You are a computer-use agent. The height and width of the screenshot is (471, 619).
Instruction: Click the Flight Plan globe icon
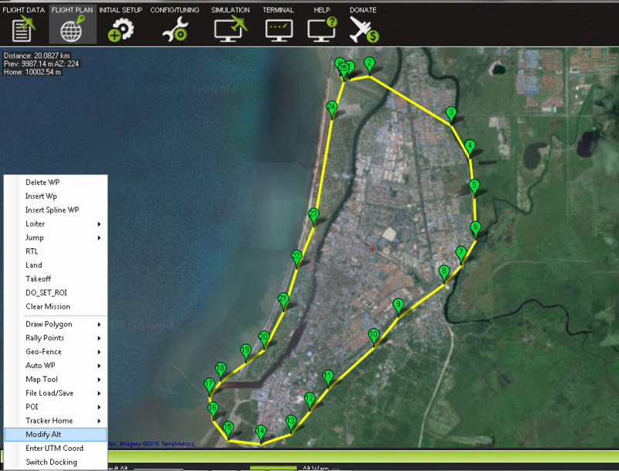72,27
